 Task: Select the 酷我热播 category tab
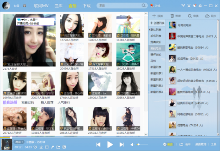point(10,102)
